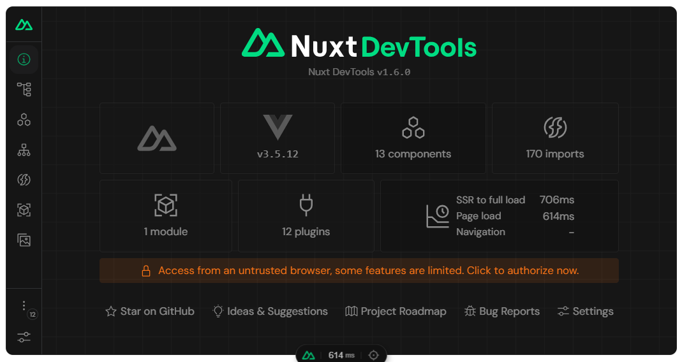This screenshot has height=362, width=682.
Task: Click the Nuxt version card with logo
Action: [x=156, y=138]
